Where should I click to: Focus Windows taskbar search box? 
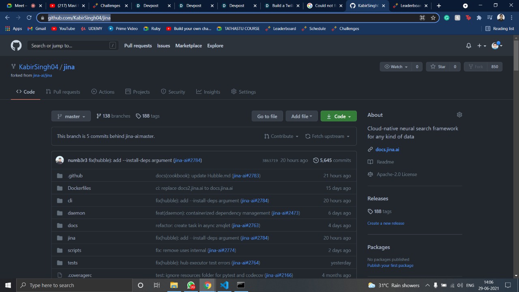[x=74, y=285]
